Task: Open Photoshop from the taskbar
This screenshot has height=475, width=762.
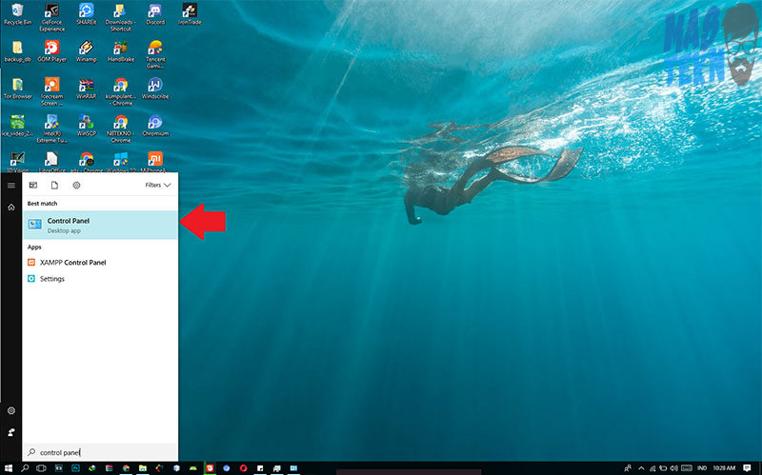Action: point(75,468)
